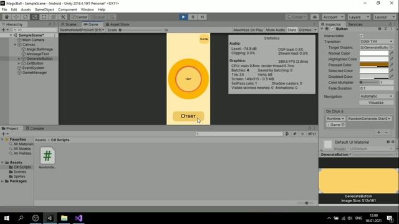The image size is (399, 224).
Task: Click the exit button in game view
Action: [204, 39]
